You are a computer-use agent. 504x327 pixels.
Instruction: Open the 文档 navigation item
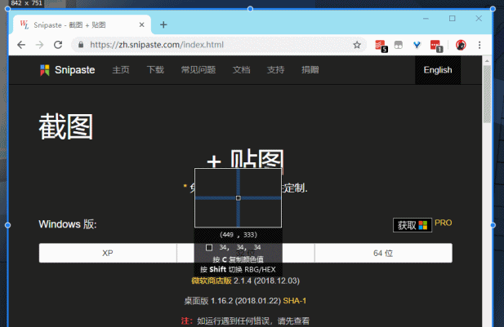click(x=242, y=70)
